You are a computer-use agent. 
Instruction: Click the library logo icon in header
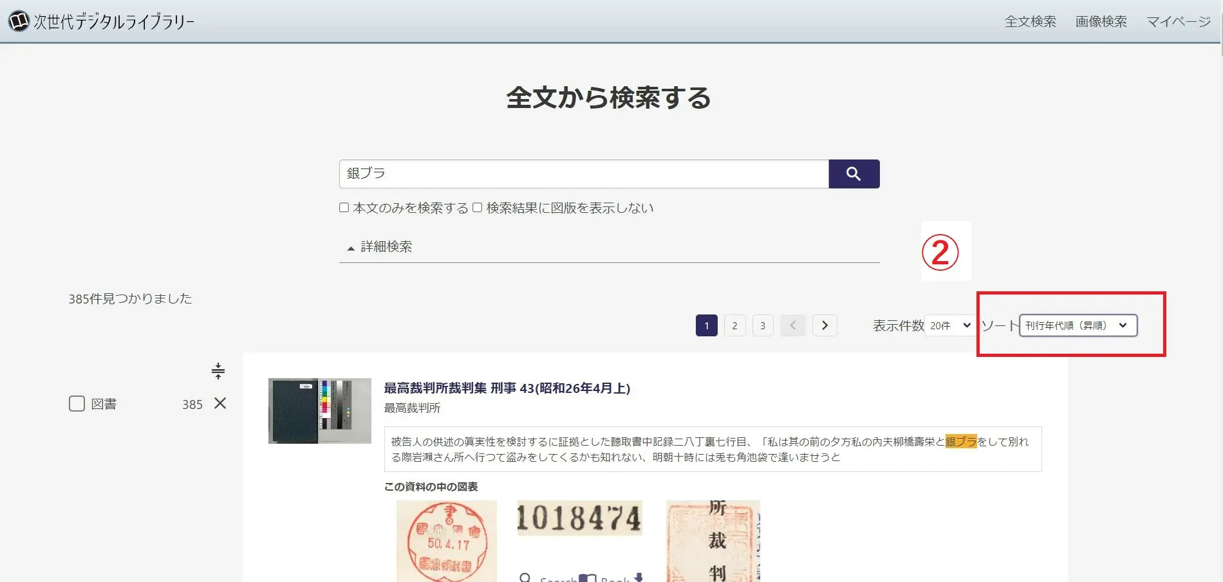point(19,21)
